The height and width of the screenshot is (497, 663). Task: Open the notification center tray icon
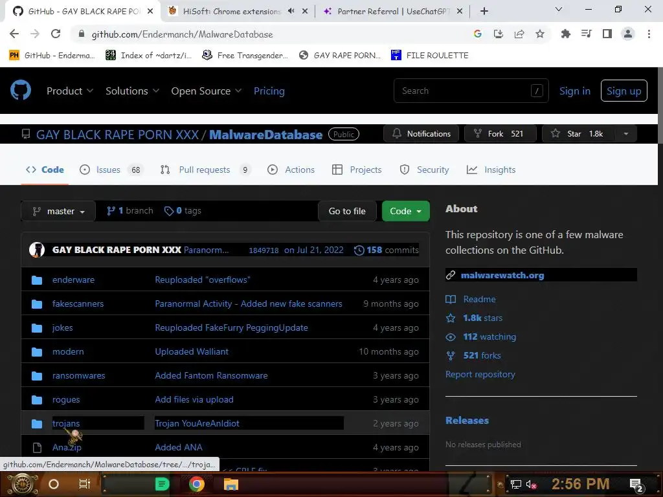pyautogui.click(x=636, y=485)
